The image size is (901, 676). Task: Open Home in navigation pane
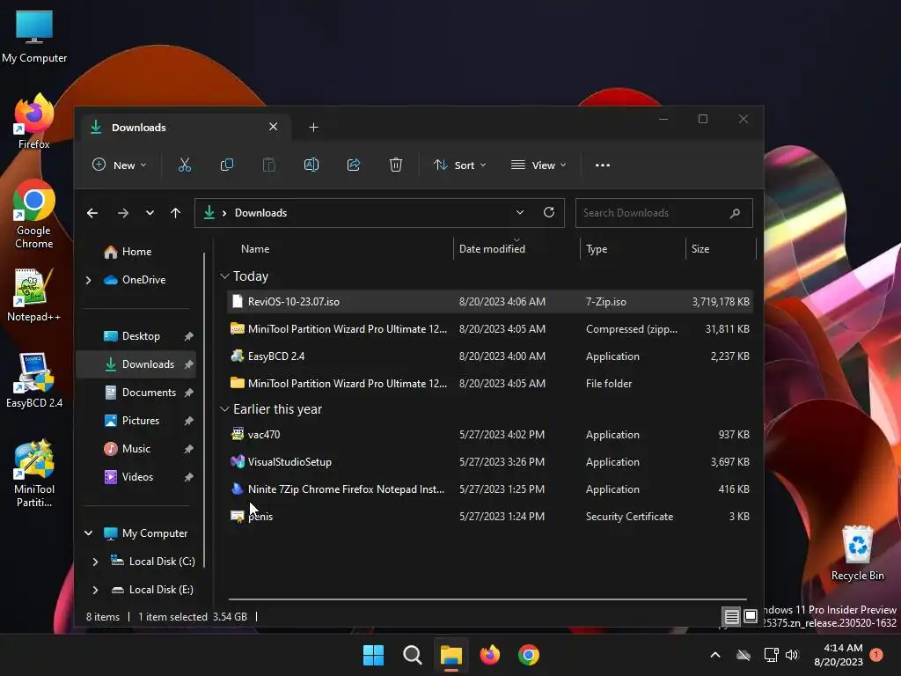click(128, 252)
